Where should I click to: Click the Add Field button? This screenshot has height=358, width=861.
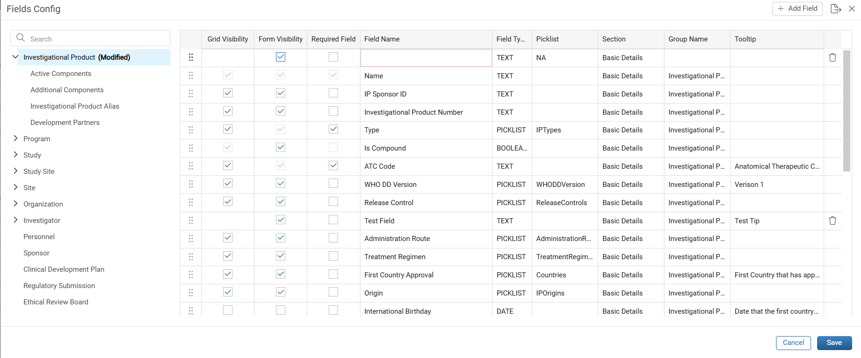[x=797, y=8]
